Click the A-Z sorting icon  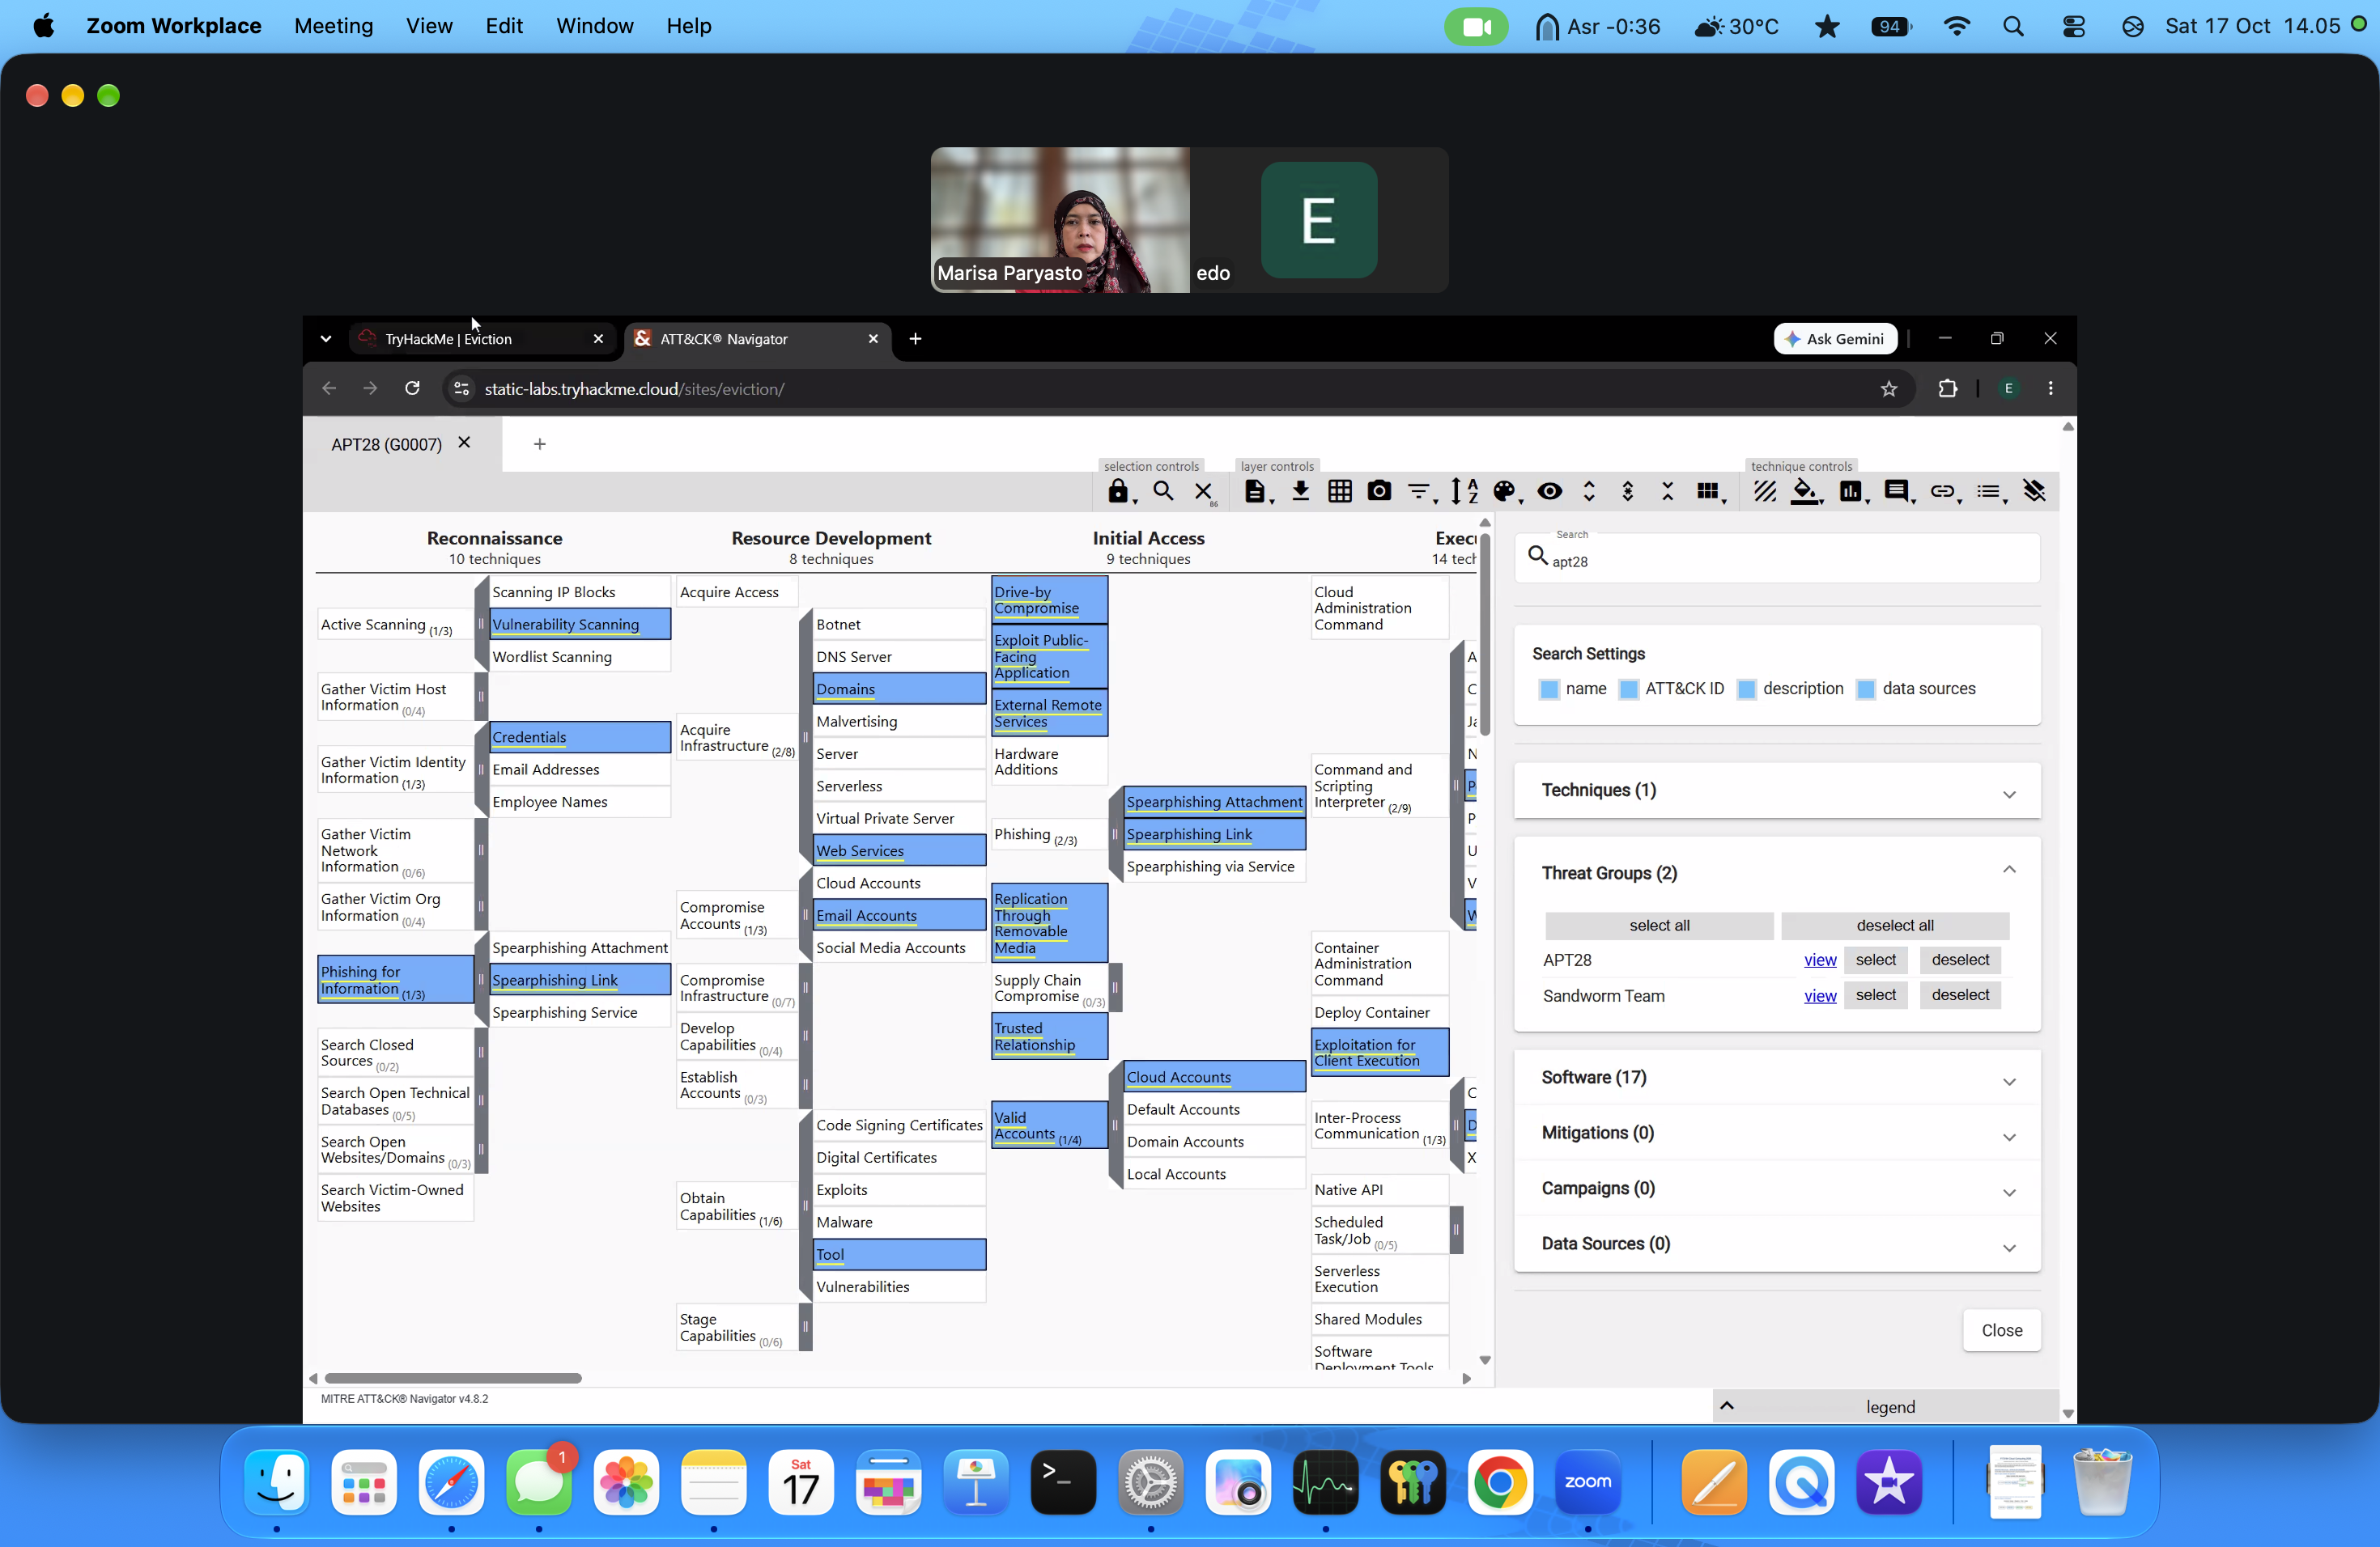click(x=1464, y=490)
